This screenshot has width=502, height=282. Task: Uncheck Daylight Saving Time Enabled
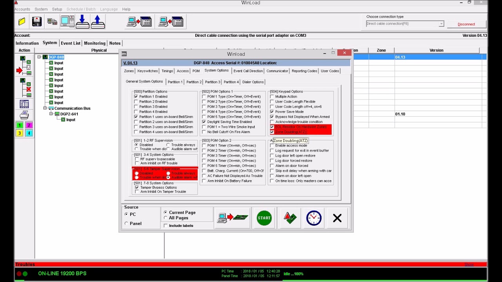point(204,122)
